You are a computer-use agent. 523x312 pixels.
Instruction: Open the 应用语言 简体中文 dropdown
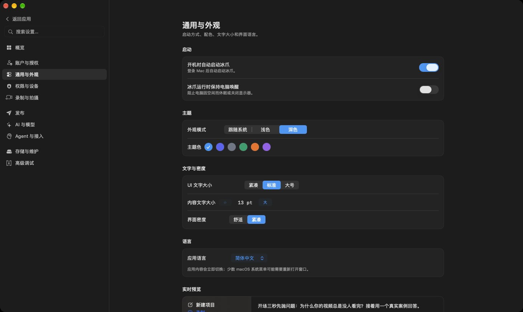249,258
